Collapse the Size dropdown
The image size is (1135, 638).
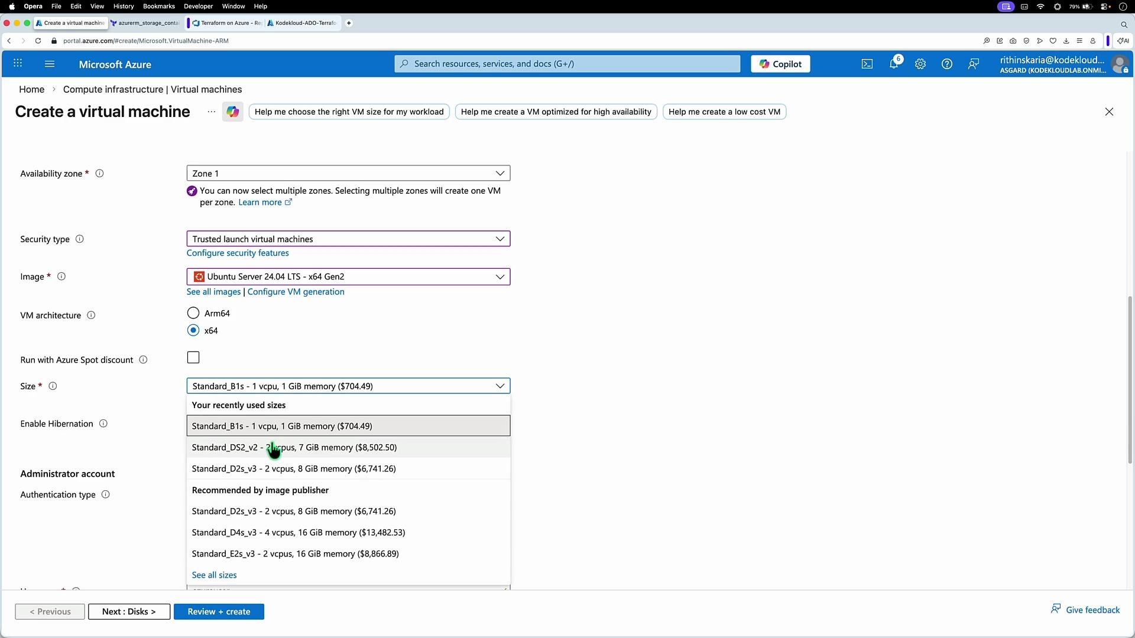[x=348, y=386]
